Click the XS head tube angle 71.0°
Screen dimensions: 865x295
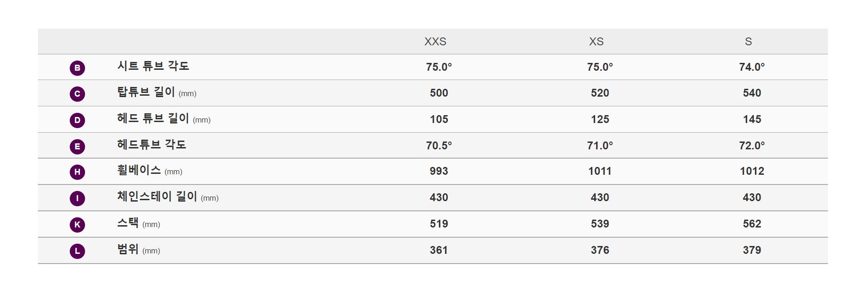[x=600, y=146]
